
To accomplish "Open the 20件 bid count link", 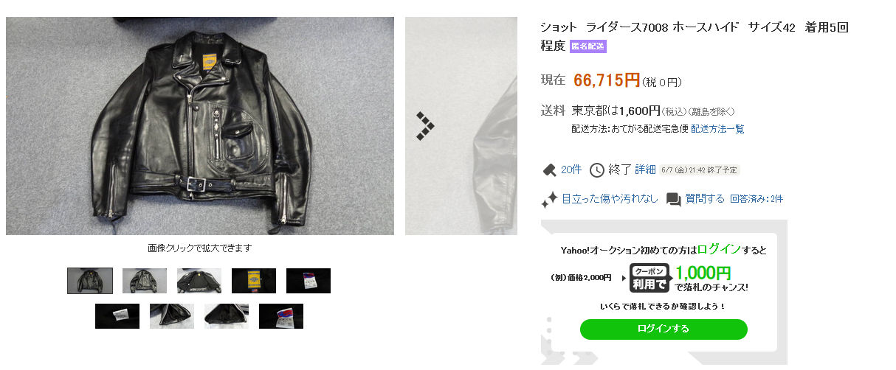I will pos(571,170).
